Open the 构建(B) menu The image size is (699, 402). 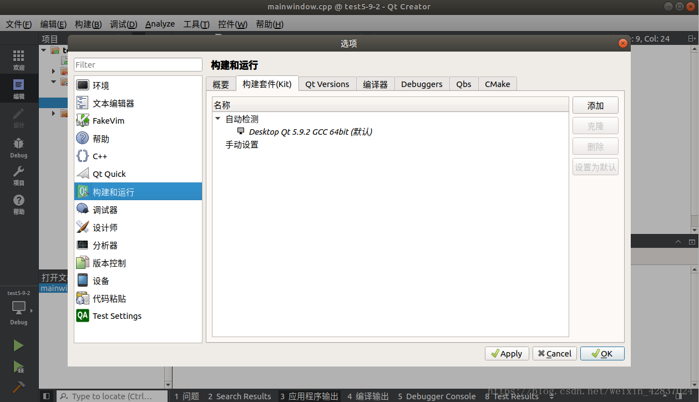(88, 24)
